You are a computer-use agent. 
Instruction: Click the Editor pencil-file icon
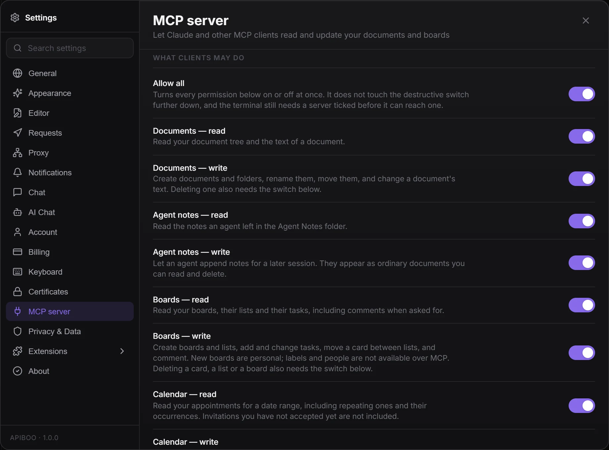coord(18,113)
